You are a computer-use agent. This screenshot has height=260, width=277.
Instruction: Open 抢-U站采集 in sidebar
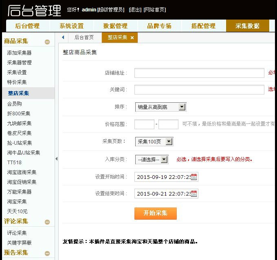pyautogui.click(x=20, y=143)
